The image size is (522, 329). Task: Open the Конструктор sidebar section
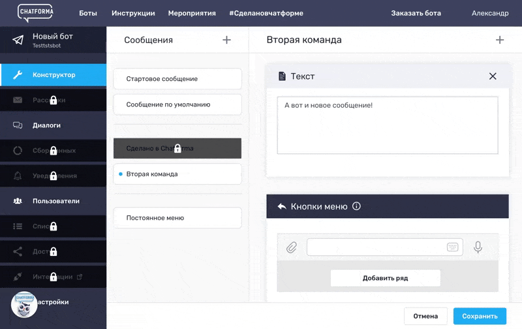[54, 75]
